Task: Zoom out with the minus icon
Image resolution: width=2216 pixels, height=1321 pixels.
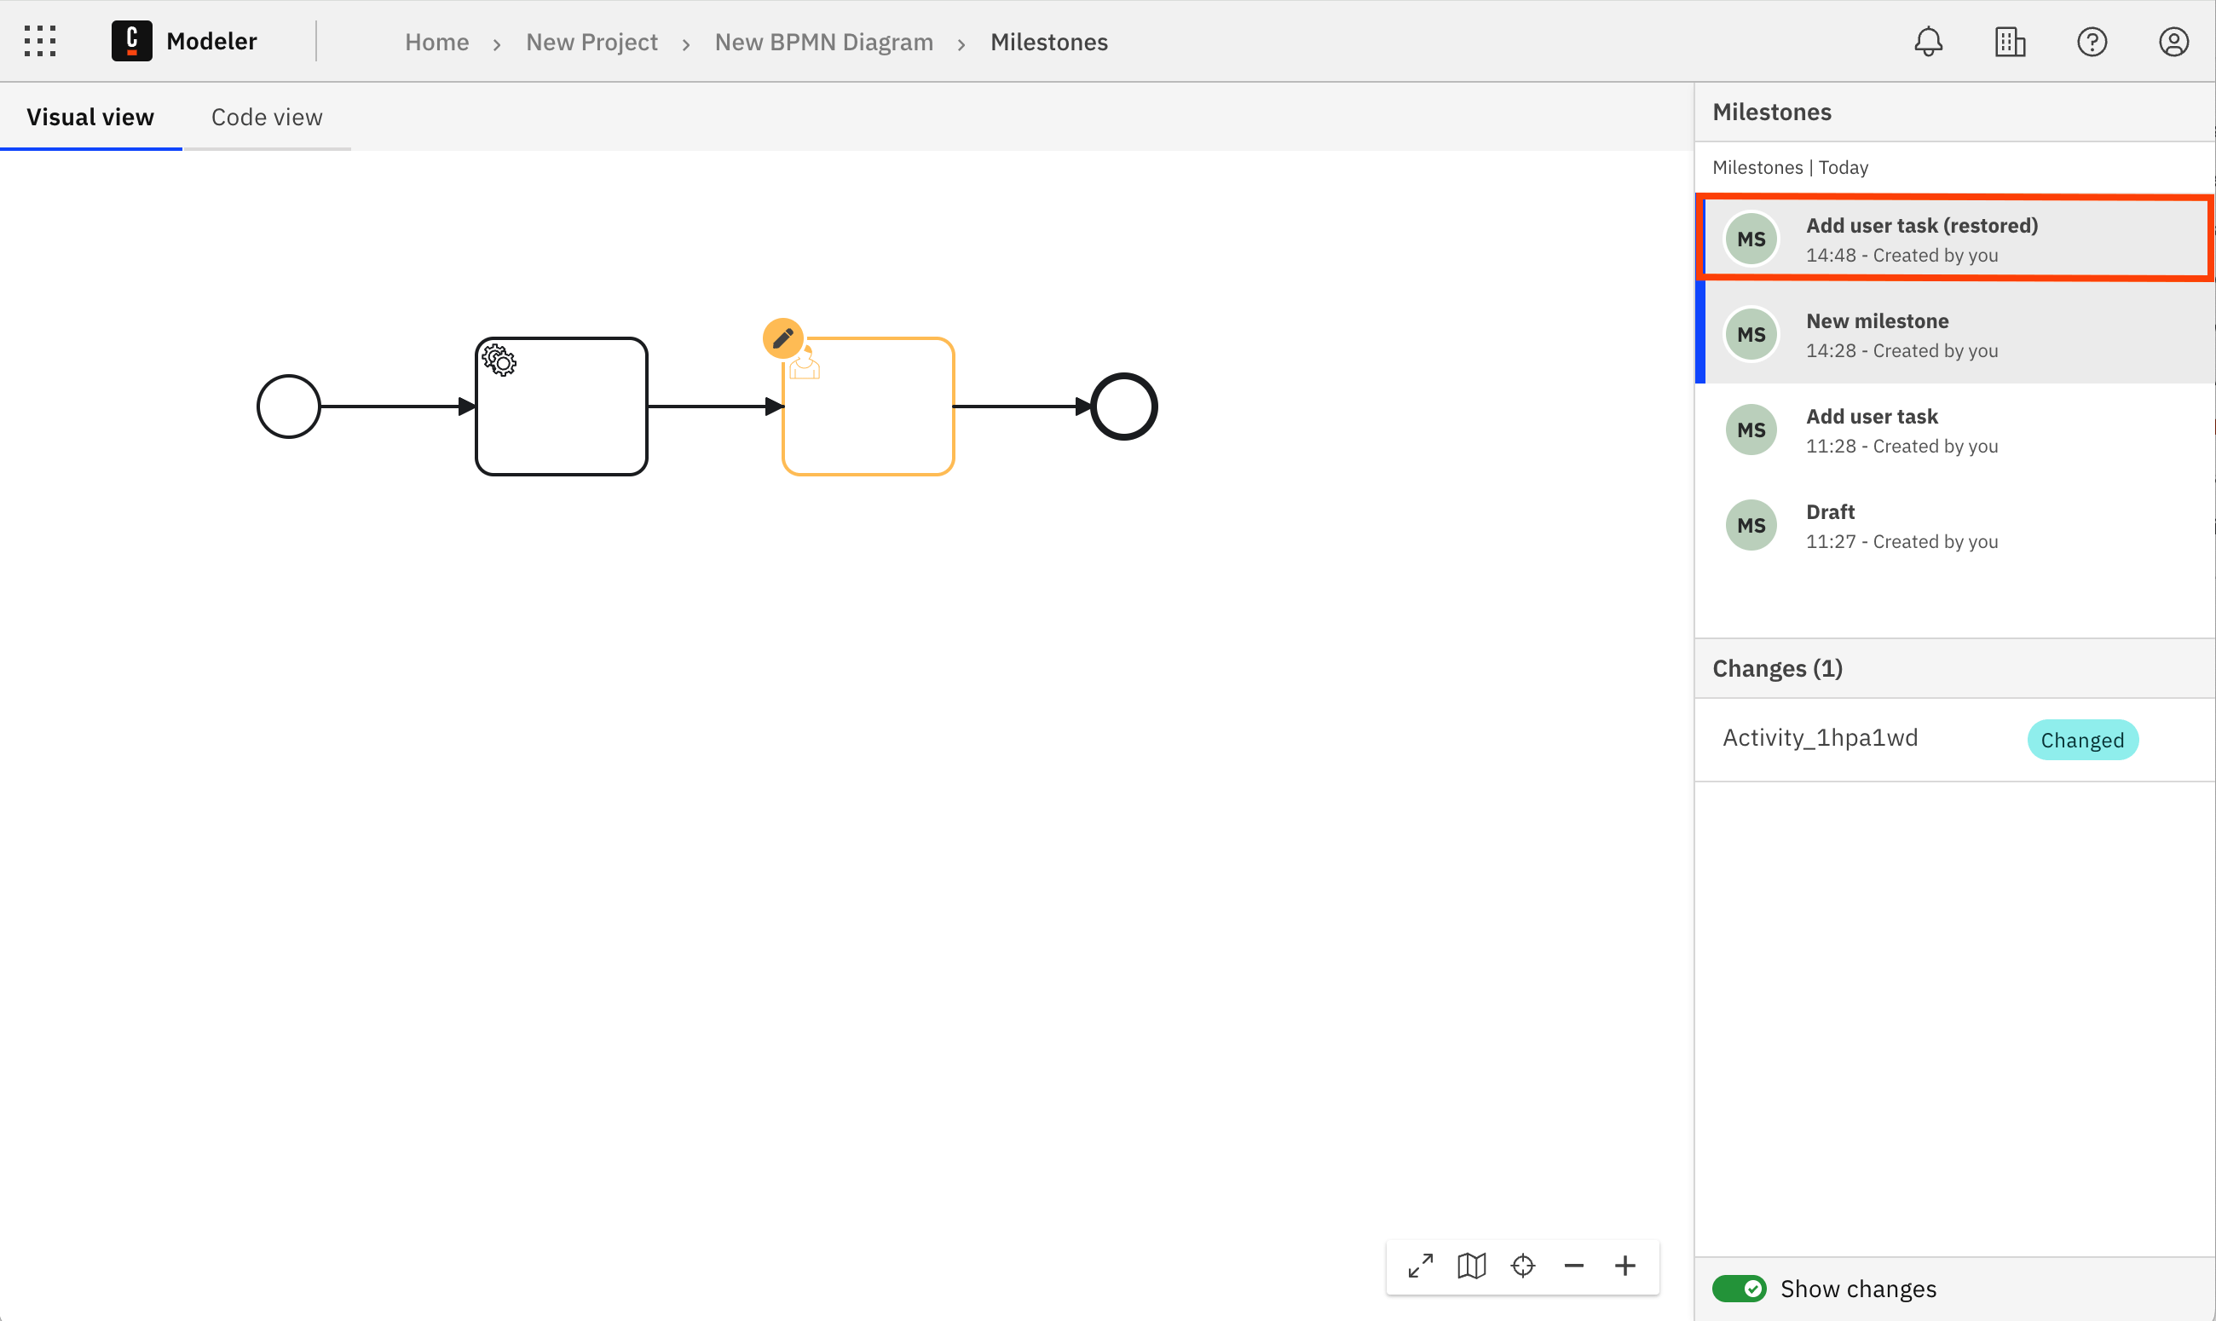Action: (1573, 1265)
